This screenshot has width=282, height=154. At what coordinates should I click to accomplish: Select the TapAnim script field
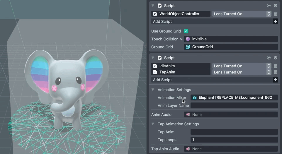(181, 72)
